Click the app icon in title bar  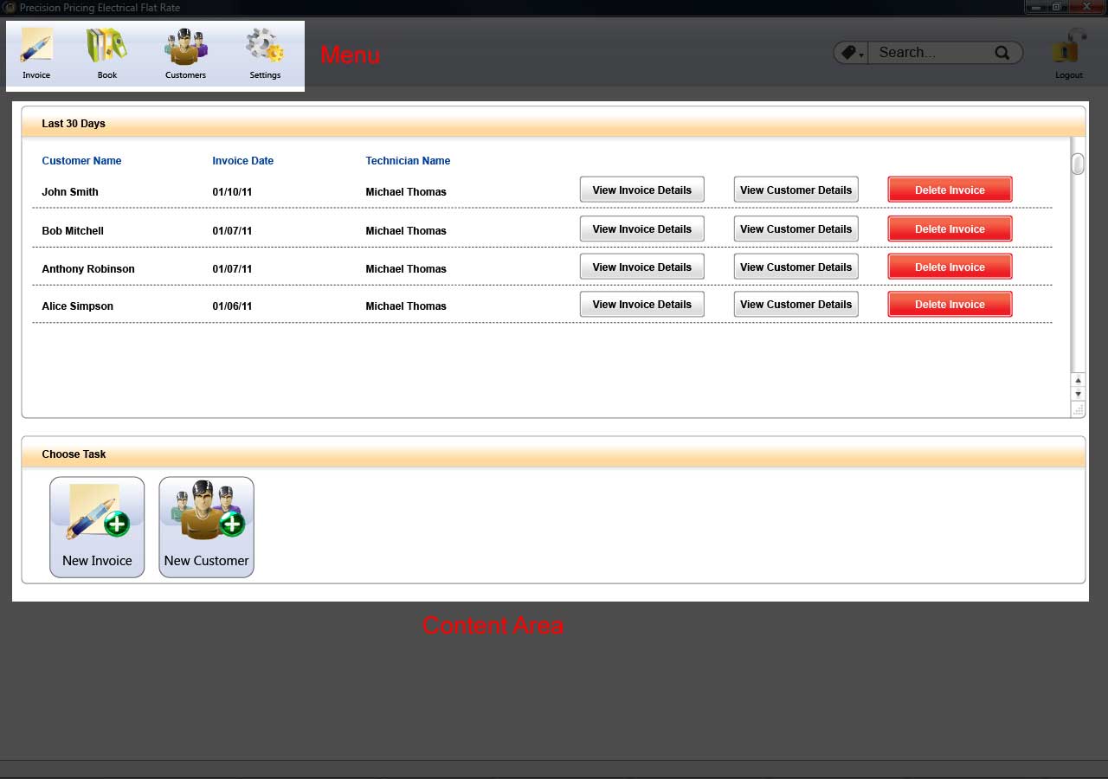pyautogui.click(x=10, y=8)
